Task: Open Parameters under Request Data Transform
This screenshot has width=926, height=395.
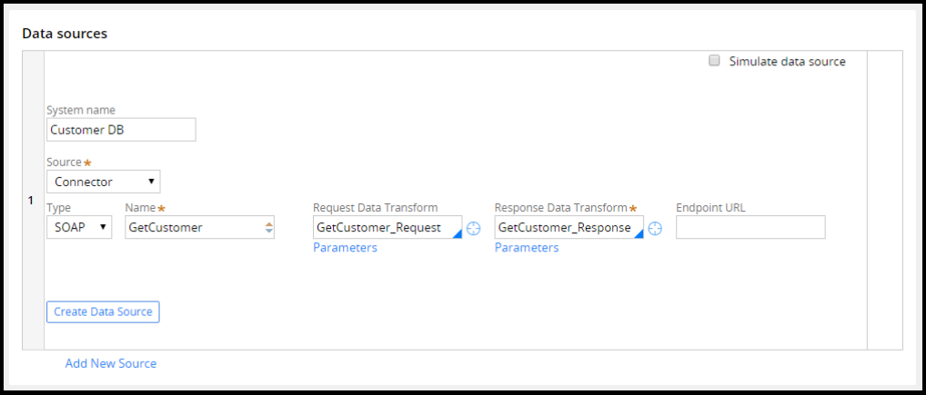Action: 345,248
